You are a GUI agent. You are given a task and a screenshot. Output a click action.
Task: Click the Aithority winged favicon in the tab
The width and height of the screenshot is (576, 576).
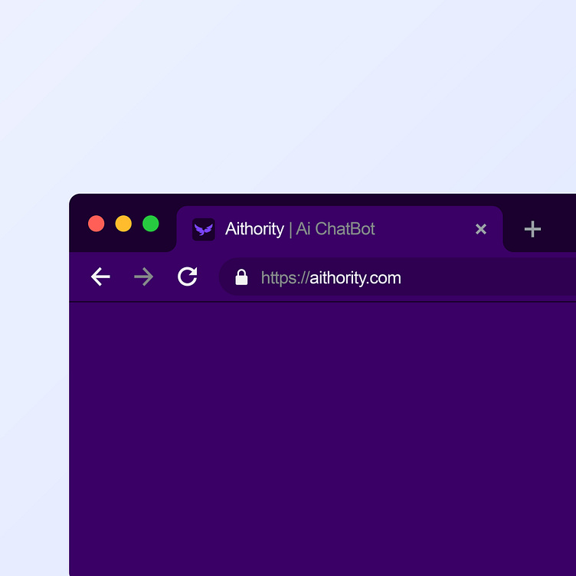[x=204, y=230]
